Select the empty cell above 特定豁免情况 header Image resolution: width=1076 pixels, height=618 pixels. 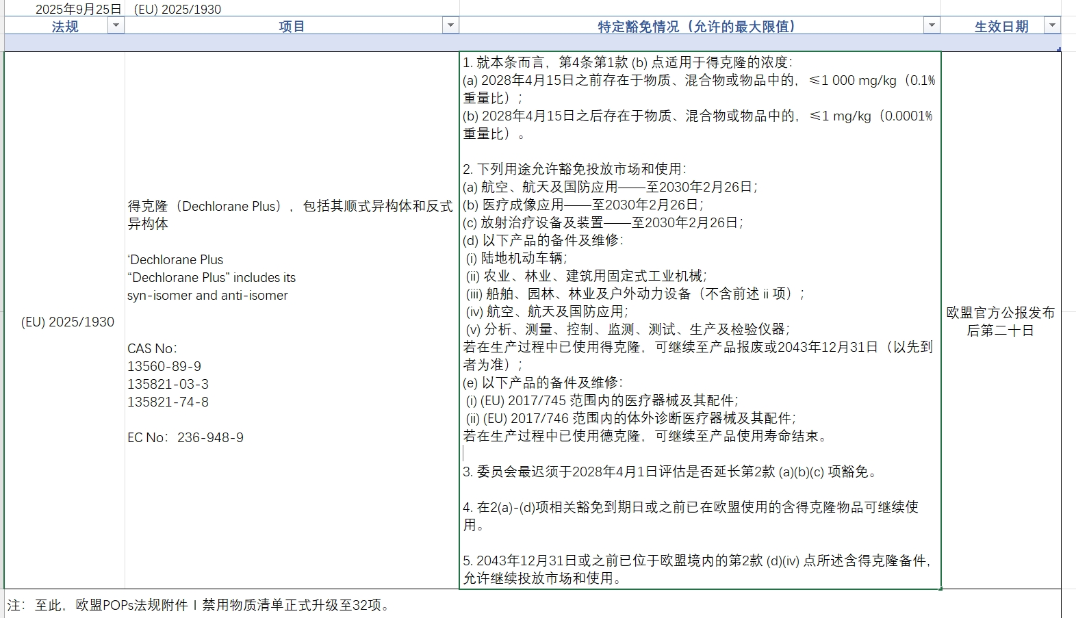698,9
